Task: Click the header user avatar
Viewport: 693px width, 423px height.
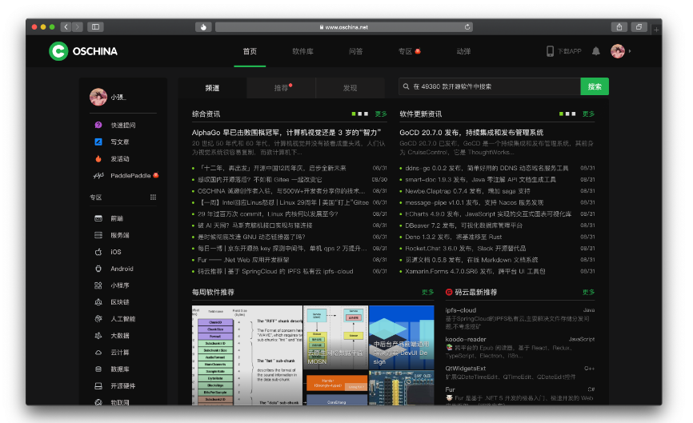Action: pos(618,51)
